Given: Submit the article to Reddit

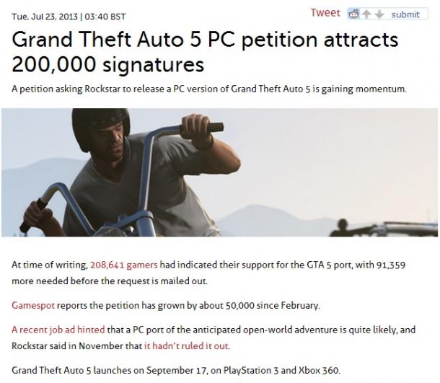Looking at the screenshot, I should (x=405, y=14).
